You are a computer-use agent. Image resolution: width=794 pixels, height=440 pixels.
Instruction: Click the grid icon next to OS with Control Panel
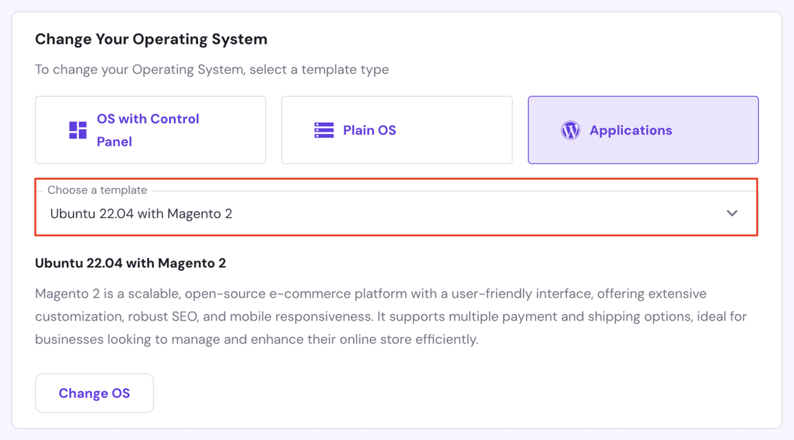pos(77,130)
